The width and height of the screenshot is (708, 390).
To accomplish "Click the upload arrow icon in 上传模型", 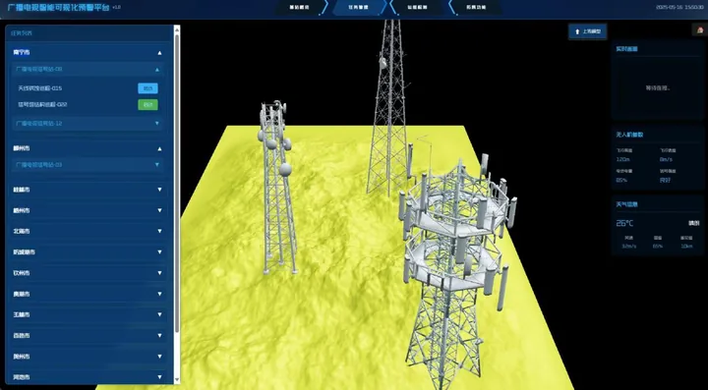I will (577, 31).
